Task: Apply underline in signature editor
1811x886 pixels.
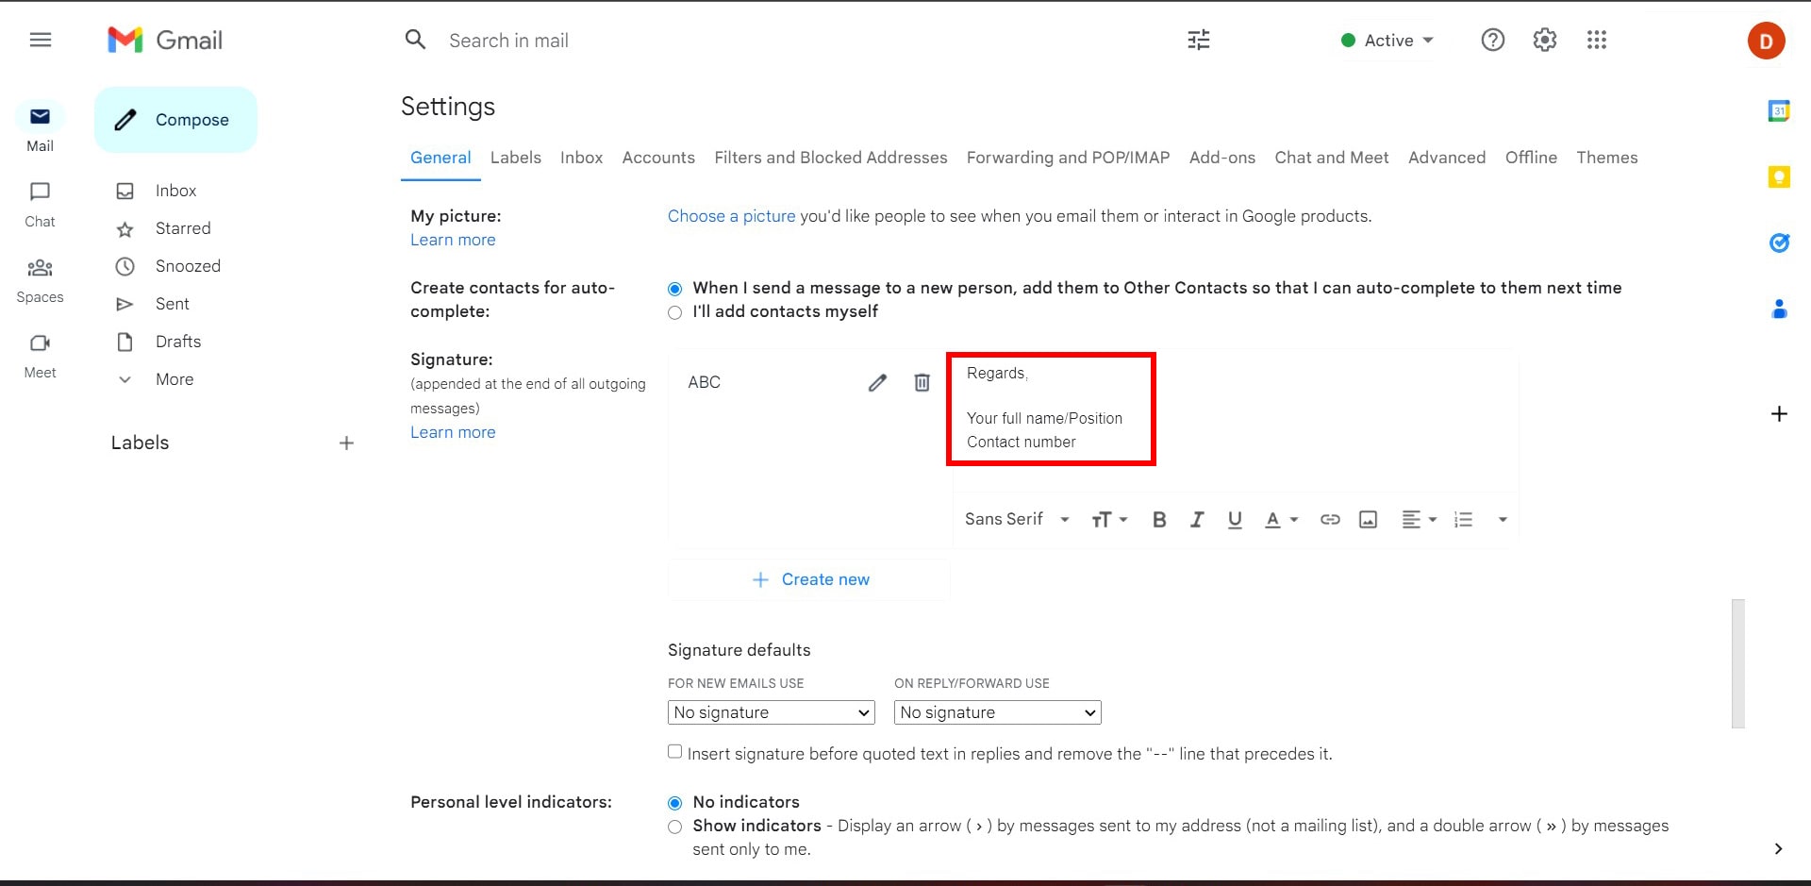Action: [x=1235, y=519]
